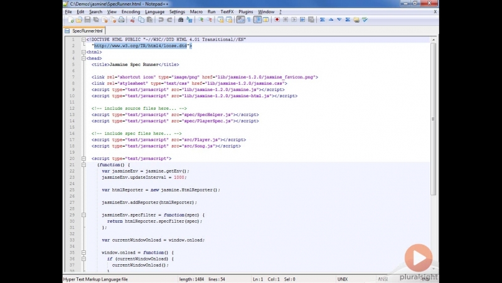This screenshot has height=283, width=502.
Task: Select the SpecRunner.html document tab
Action: point(84,31)
